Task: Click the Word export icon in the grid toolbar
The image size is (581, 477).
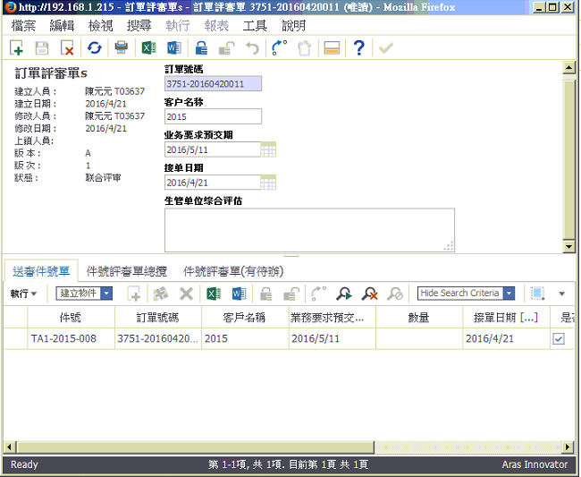Action: coord(239,294)
